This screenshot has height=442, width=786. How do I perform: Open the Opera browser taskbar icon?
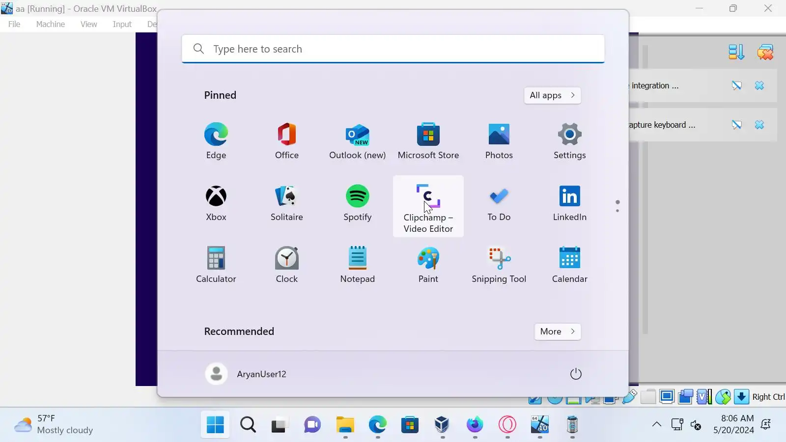coord(507,425)
